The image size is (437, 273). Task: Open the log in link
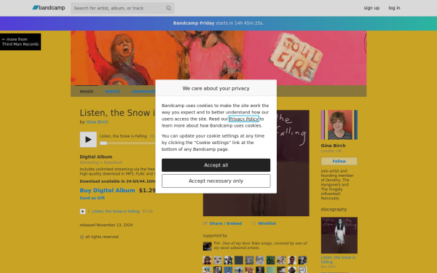[394, 8]
